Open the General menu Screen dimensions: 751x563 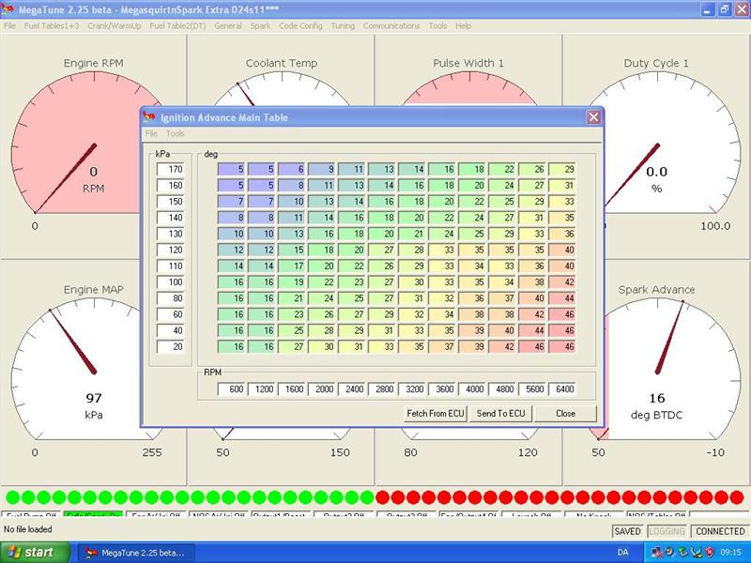228,26
